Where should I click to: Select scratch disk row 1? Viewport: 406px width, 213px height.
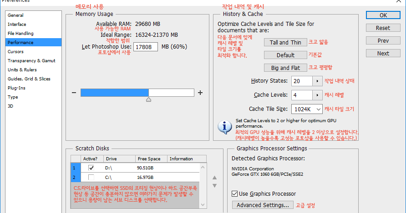(x=135, y=168)
